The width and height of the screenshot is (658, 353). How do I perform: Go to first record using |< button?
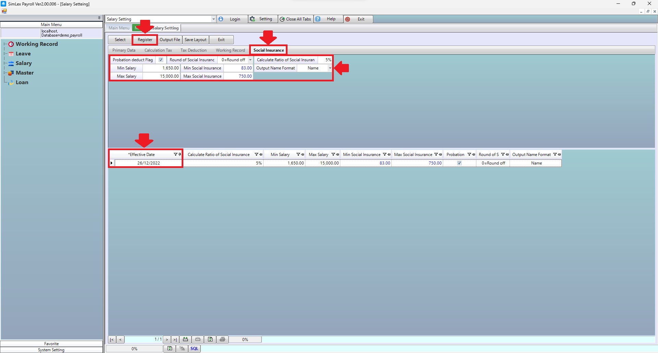pos(112,339)
